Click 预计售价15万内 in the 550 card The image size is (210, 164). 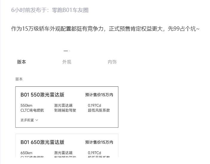99,95
